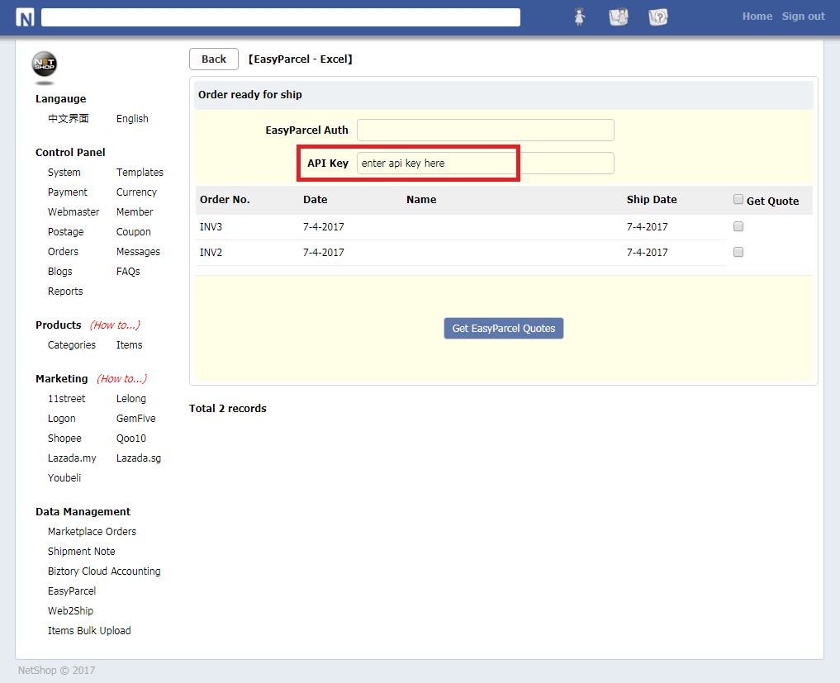Screen dimensions: 840x683
Task: Open Web2Ship link
Action: (x=70, y=610)
